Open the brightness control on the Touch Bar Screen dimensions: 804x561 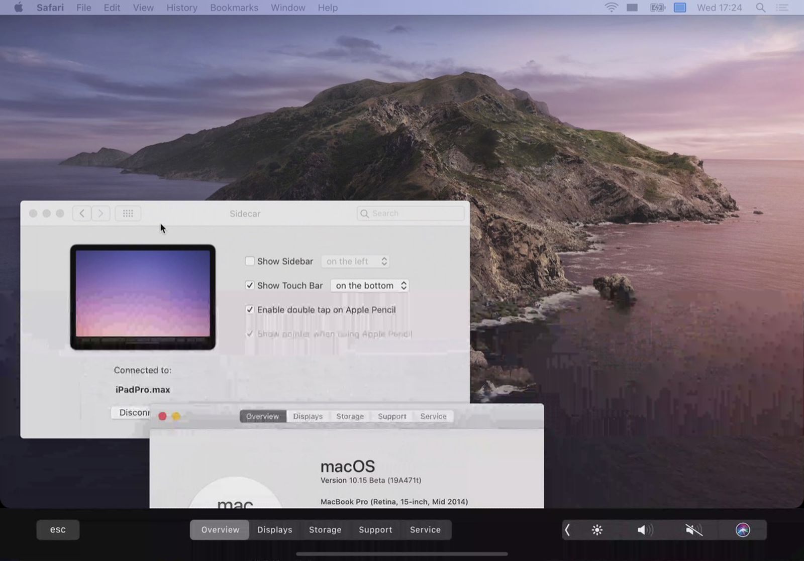(x=596, y=529)
